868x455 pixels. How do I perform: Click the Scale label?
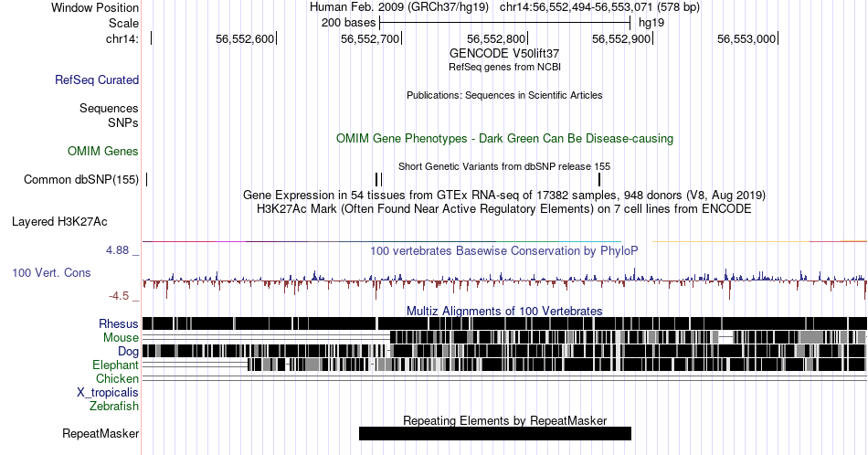(x=123, y=23)
